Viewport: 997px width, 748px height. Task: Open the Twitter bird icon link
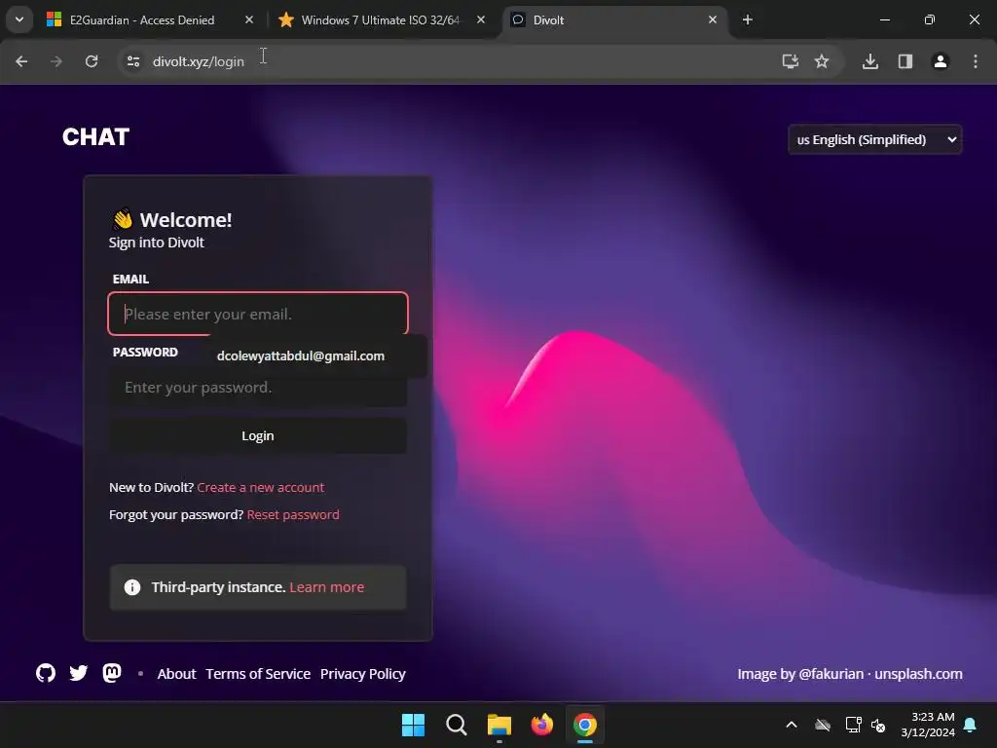pos(79,673)
